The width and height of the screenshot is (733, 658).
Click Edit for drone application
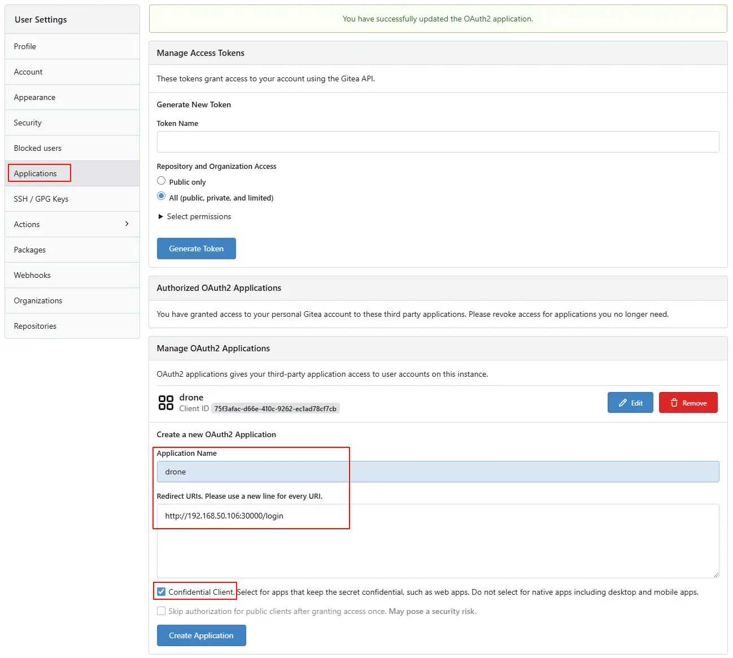pyautogui.click(x=630, y=403)
